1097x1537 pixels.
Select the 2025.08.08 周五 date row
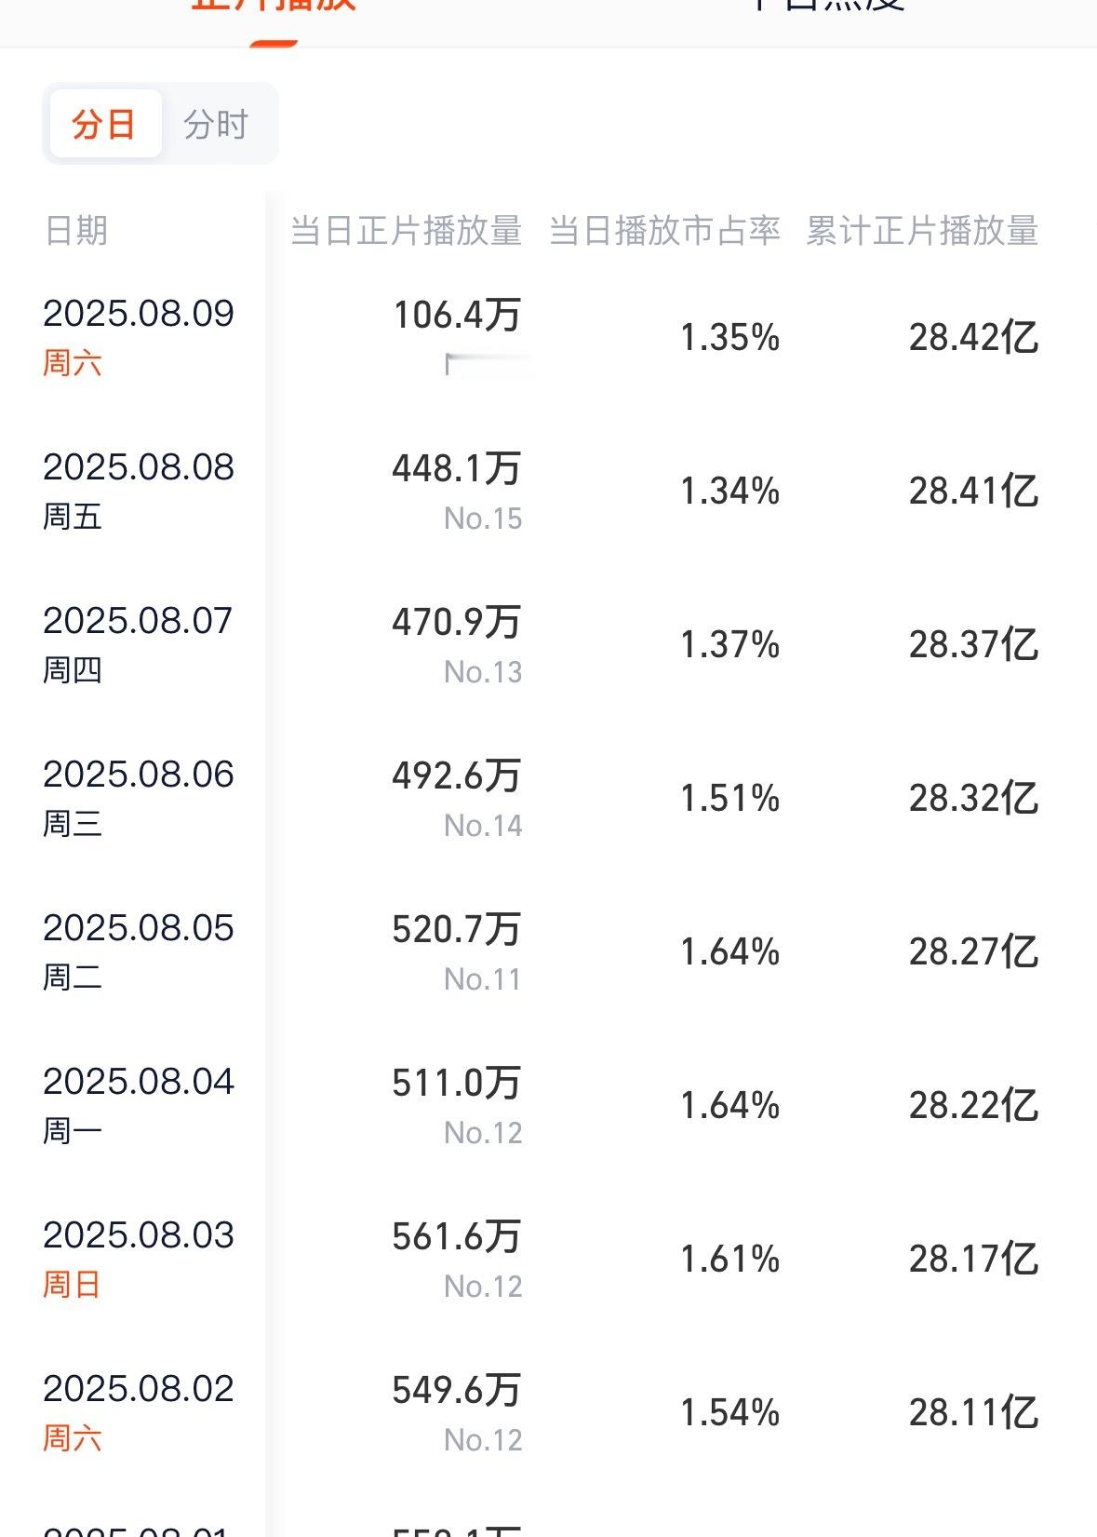coord(548,491)
